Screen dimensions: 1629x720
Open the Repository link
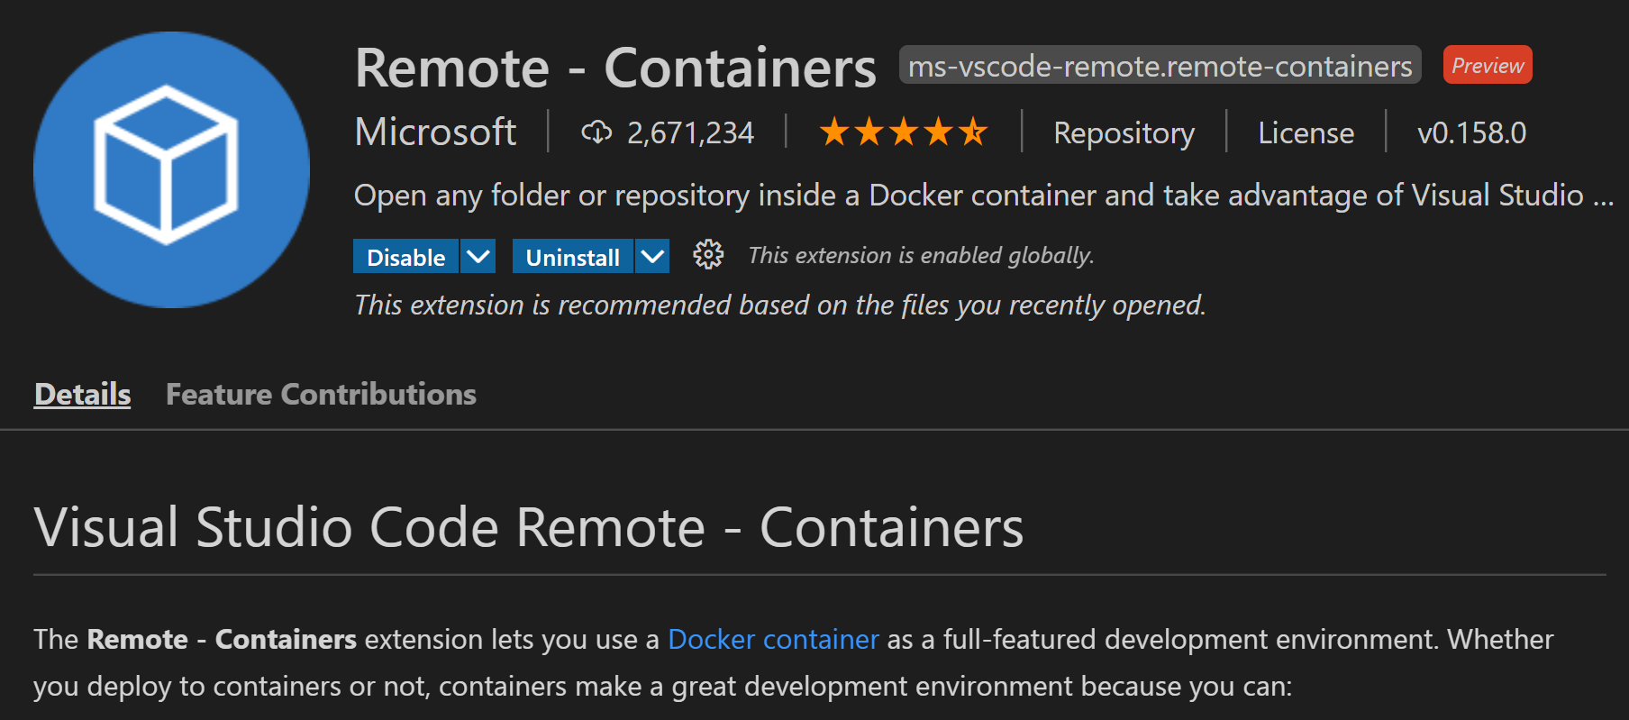click(x=1124, y=133)
